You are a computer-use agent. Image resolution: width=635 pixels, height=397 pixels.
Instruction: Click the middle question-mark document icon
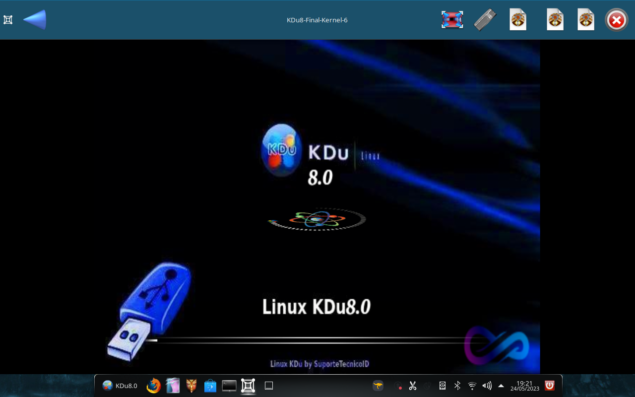click(555, 20)
